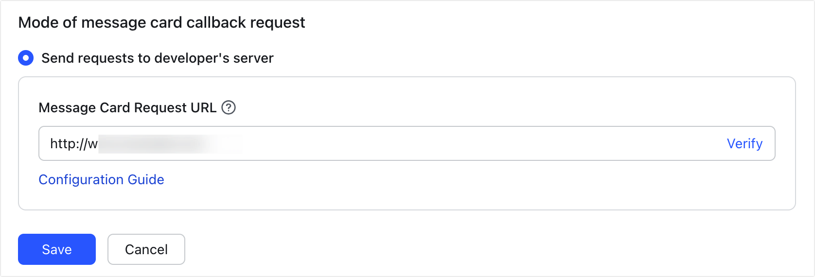Select the Send requests to developer's server radio

tap(26, 58)
